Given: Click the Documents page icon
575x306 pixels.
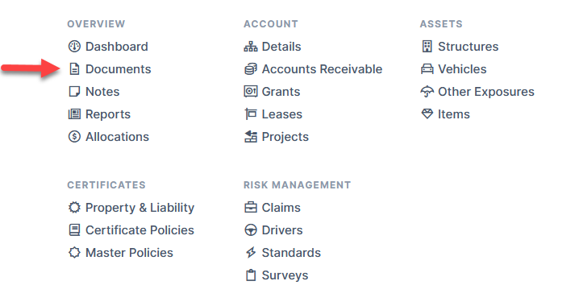Looking at the screenshot, I should tap(74, 68).
